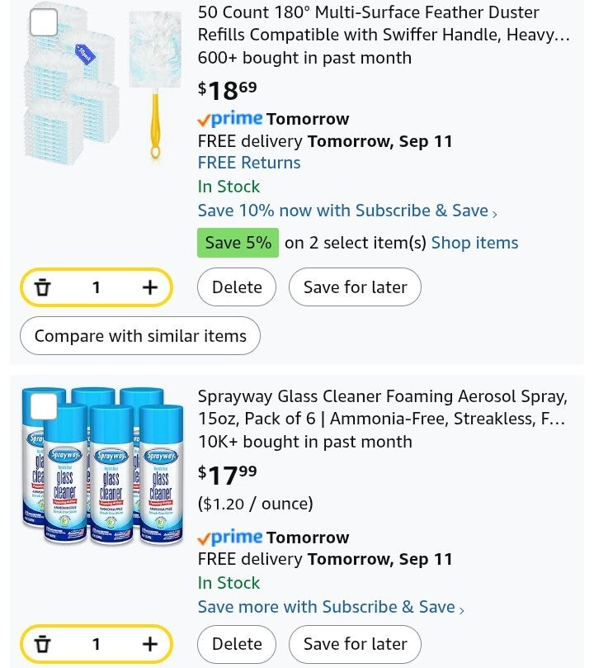Expand Save more with Subscribe & Save
The width and height of the screenshot is (594, 668).
click(x=331, y=607)
